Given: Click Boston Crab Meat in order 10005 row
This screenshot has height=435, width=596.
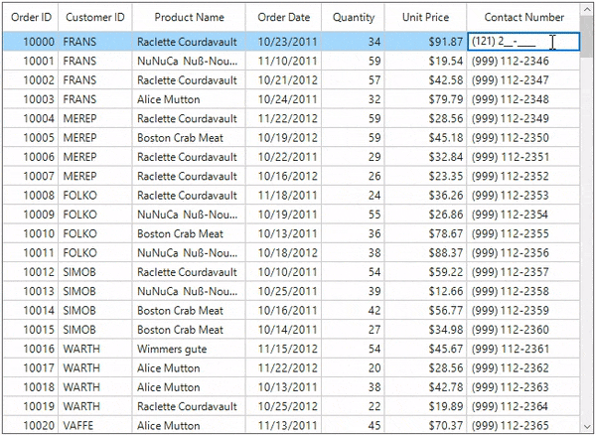Looking at the screenshot, I should (189, 137).
